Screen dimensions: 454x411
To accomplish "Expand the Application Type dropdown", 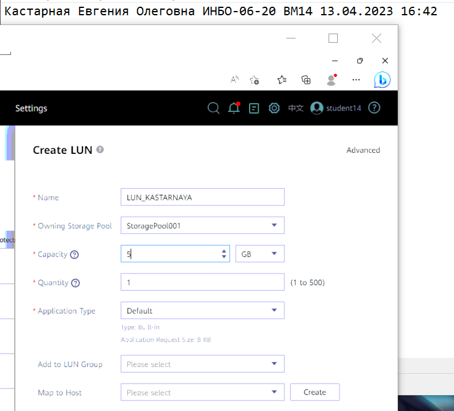I will pos(203,310).
